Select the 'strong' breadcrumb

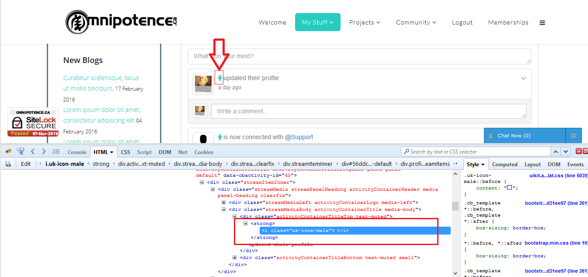click(101, 164)
